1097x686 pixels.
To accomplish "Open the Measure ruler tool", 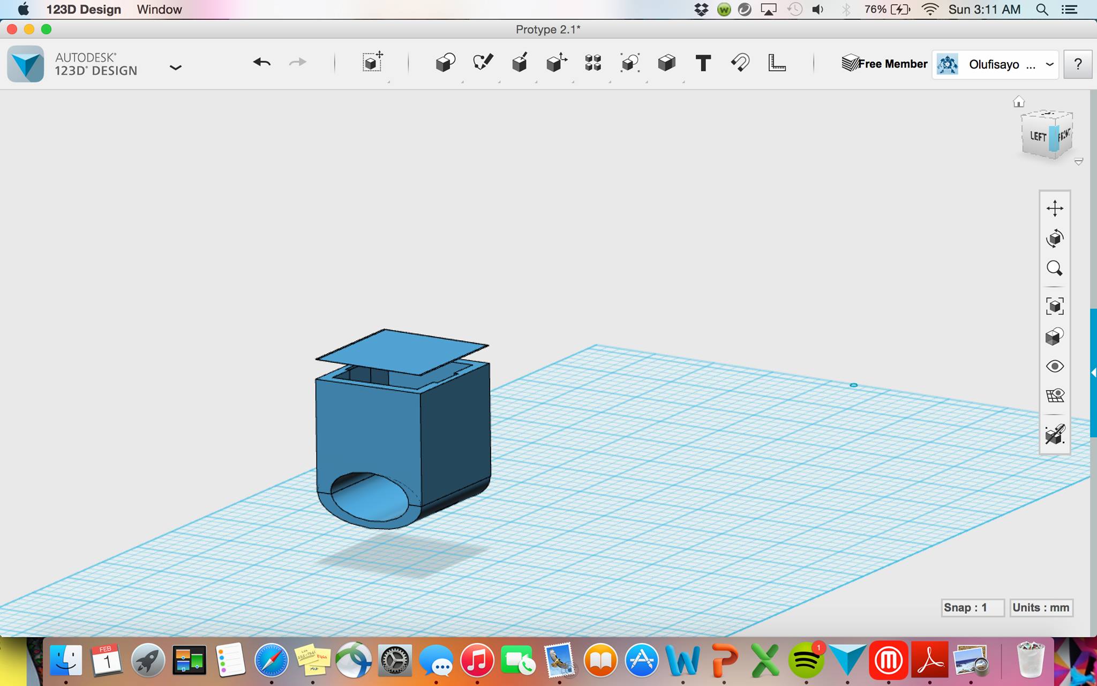I will tap(776, 63).
